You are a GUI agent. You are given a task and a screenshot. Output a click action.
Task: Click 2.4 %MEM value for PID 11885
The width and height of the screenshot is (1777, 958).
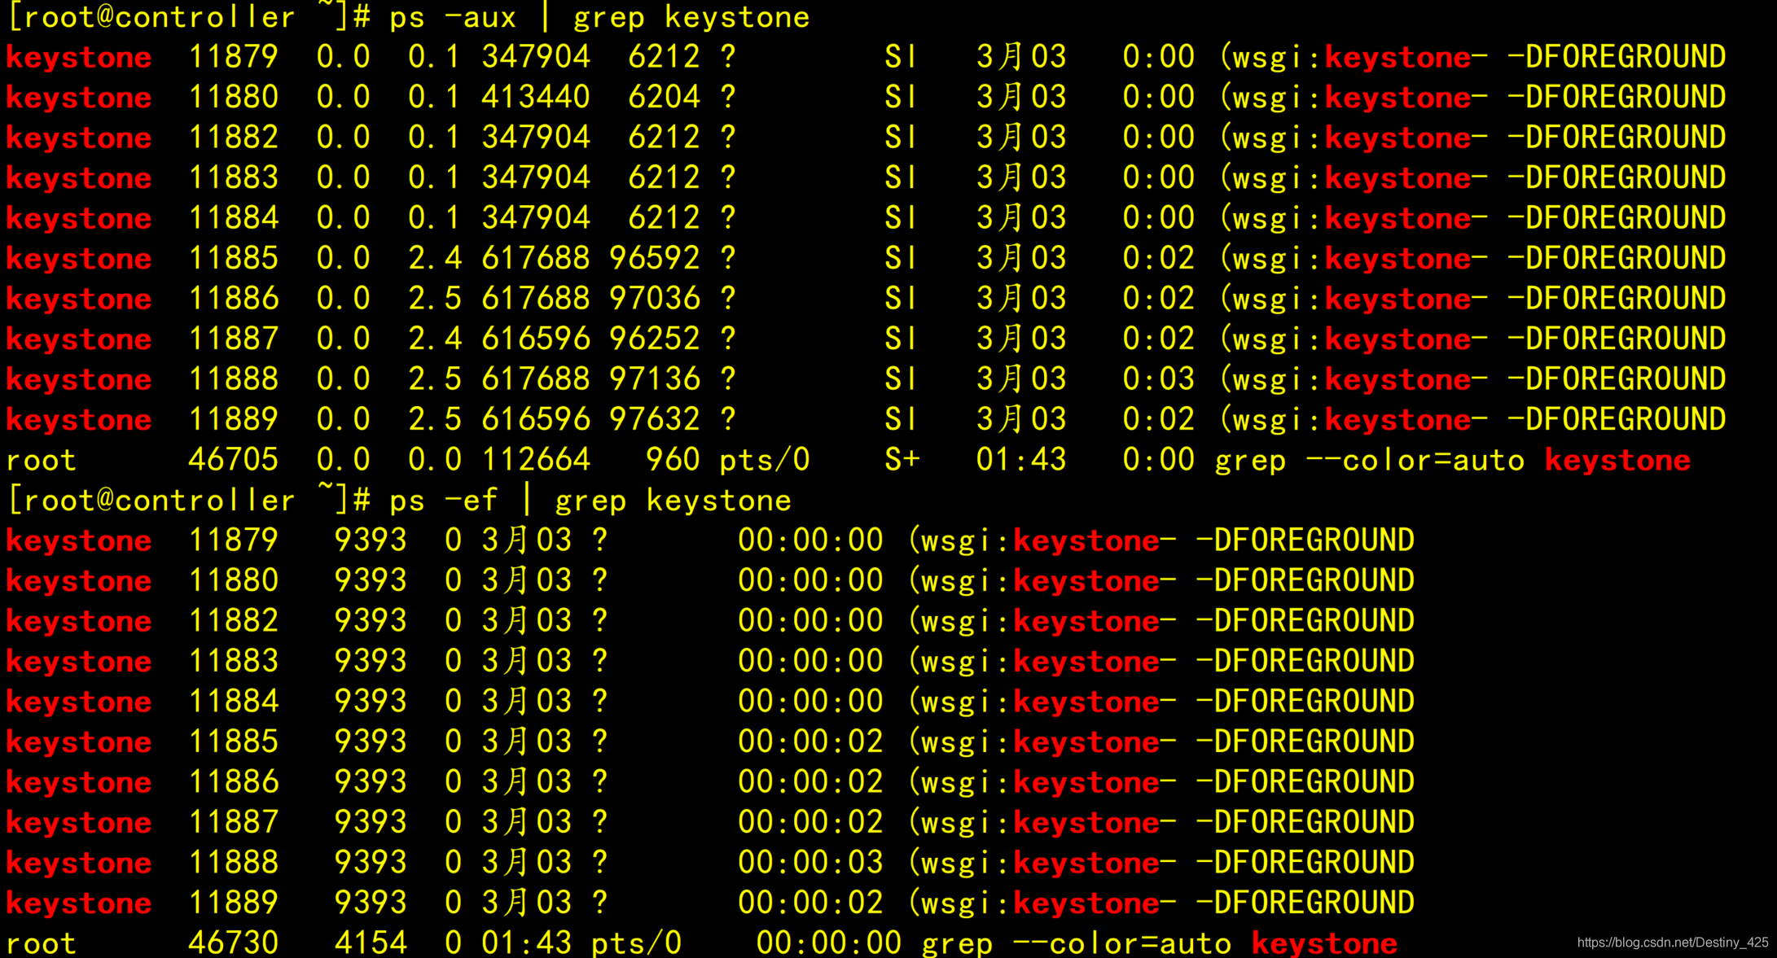(435, 258)
